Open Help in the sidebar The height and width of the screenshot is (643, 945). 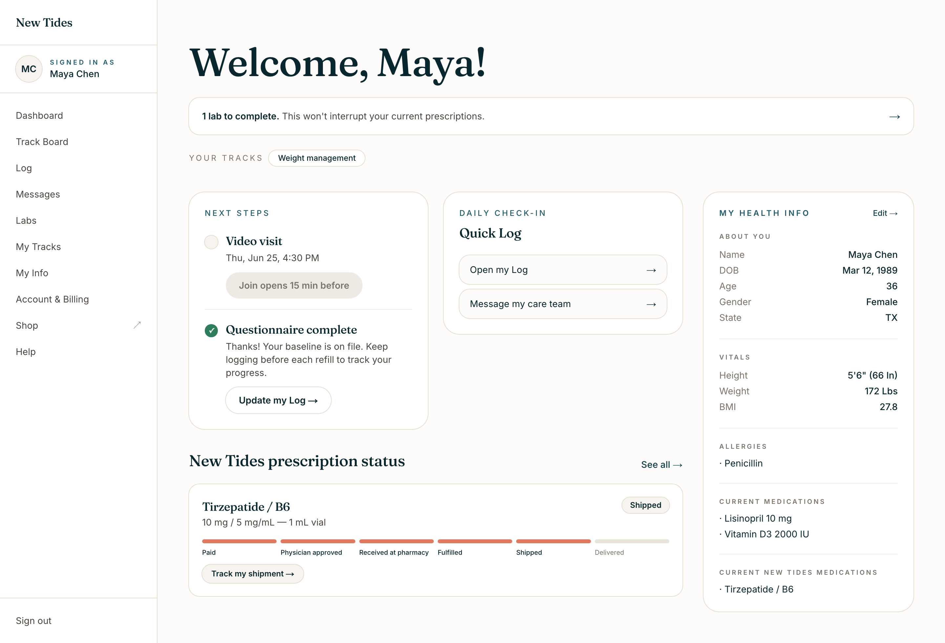[26, 352]
